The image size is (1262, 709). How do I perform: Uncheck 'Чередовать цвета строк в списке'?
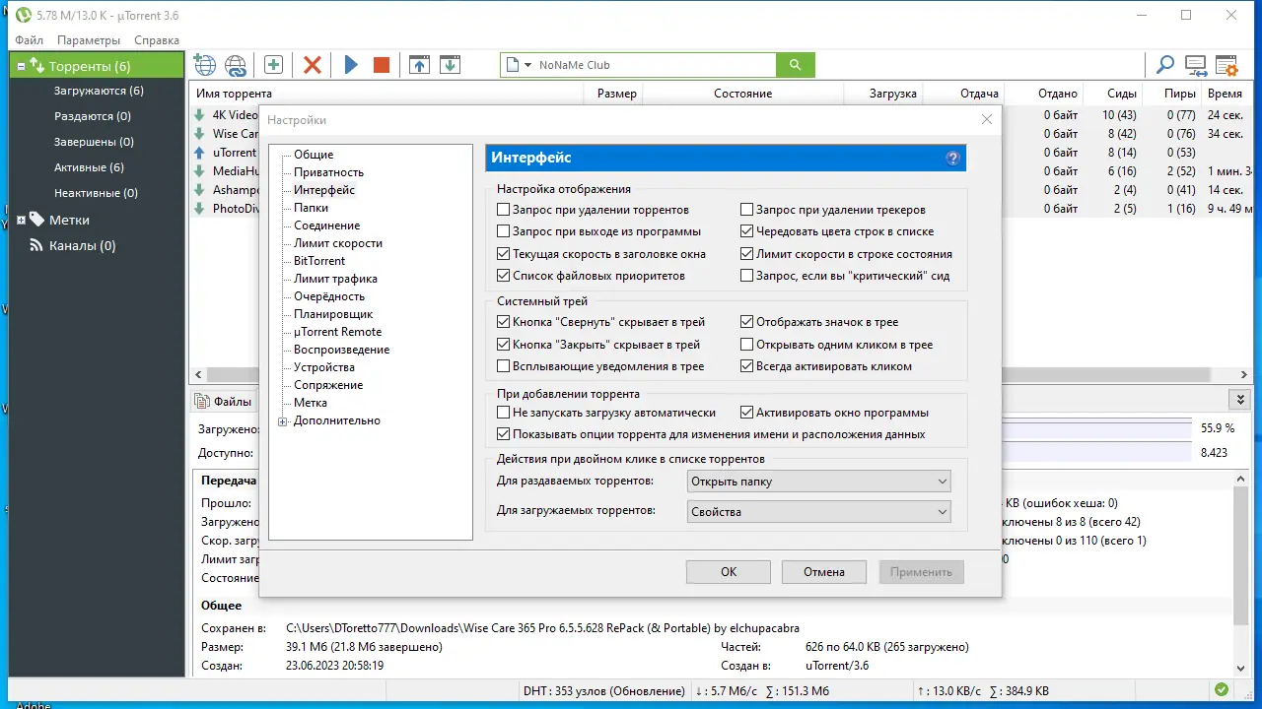[747, 231]
